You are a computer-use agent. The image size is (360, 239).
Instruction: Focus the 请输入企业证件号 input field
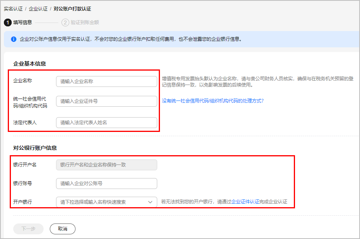click(107, 101)
